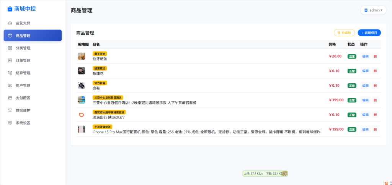
Task: Click the 待审核 button
Action: [x=344, y=33]
